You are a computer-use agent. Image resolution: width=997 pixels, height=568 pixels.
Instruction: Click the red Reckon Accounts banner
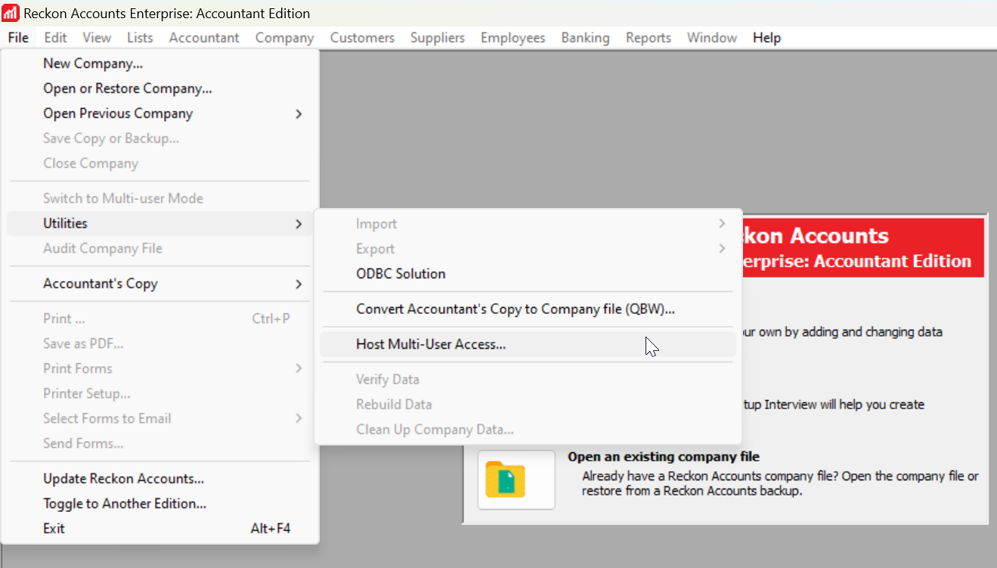pos(863,248)
